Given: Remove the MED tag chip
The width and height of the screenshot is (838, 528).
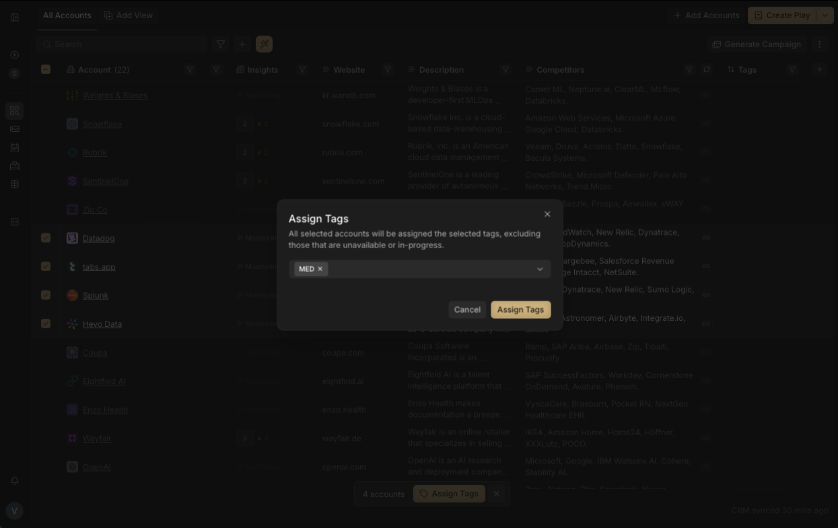Looking at the screenshot, I should click(320, 269).
